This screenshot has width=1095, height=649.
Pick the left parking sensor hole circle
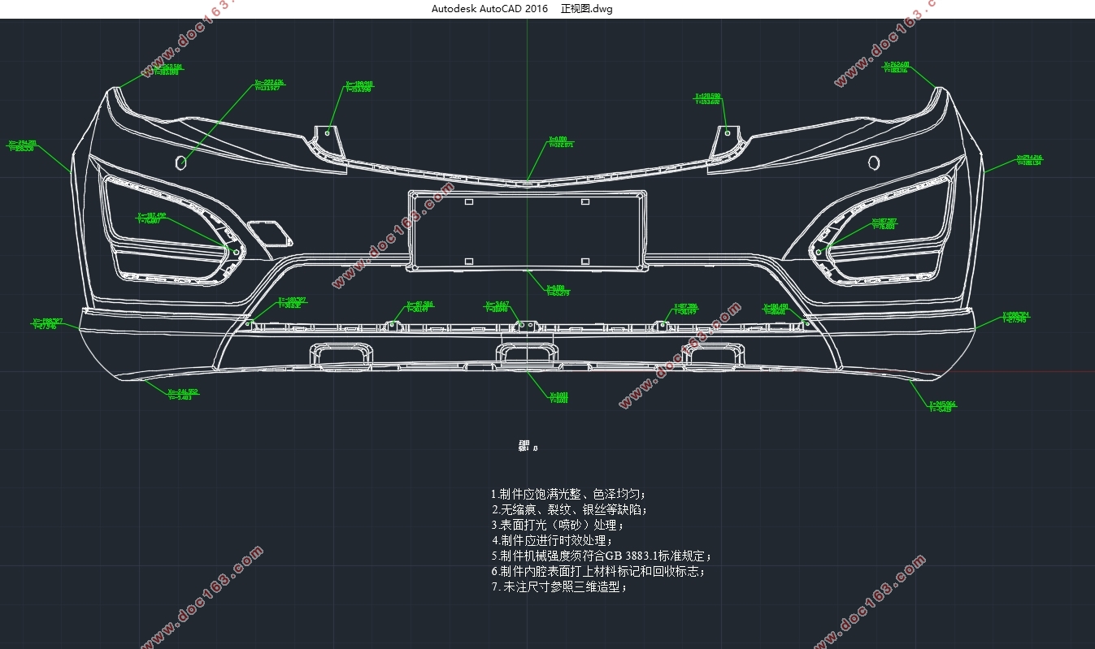(181, 162)
